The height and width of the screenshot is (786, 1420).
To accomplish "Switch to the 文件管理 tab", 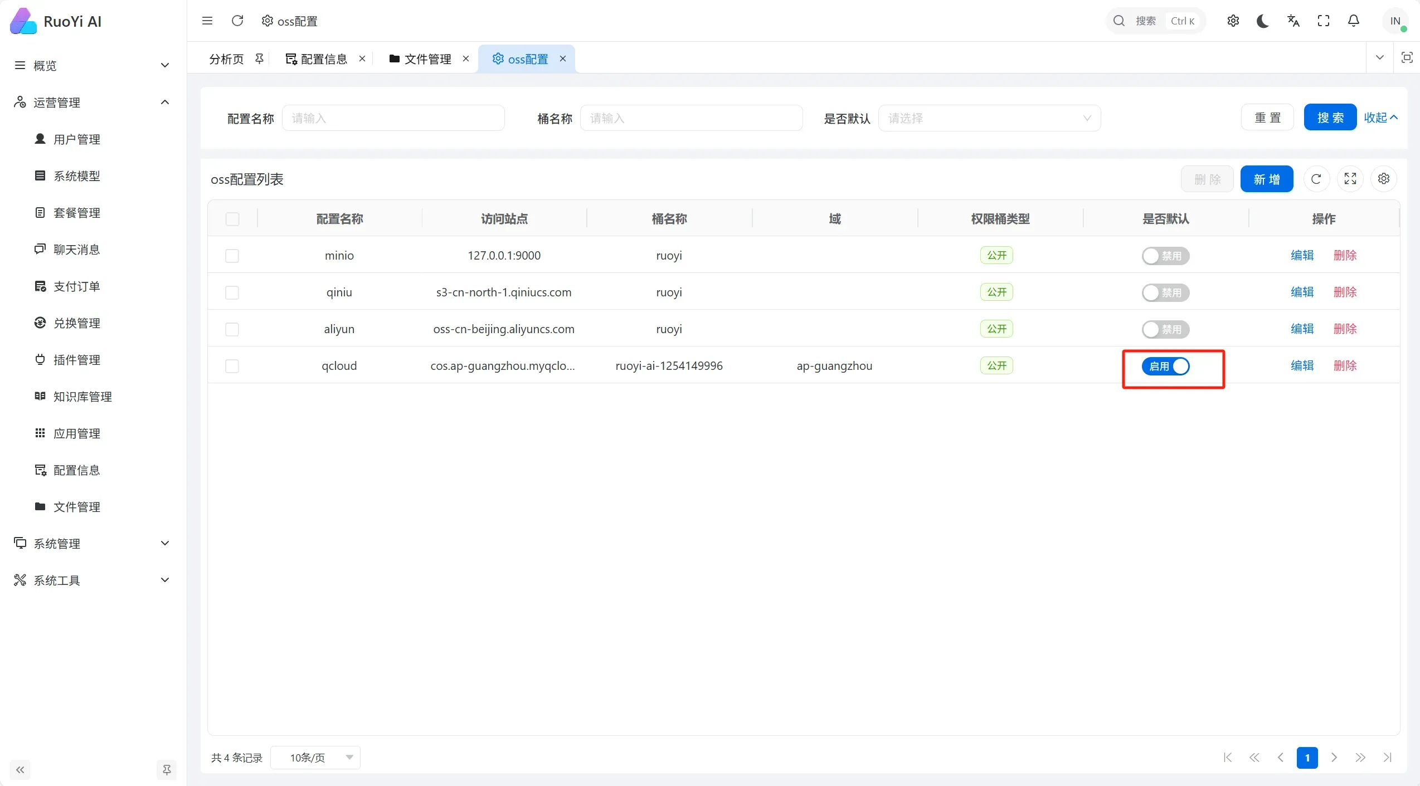I will [x=427, y=59].
